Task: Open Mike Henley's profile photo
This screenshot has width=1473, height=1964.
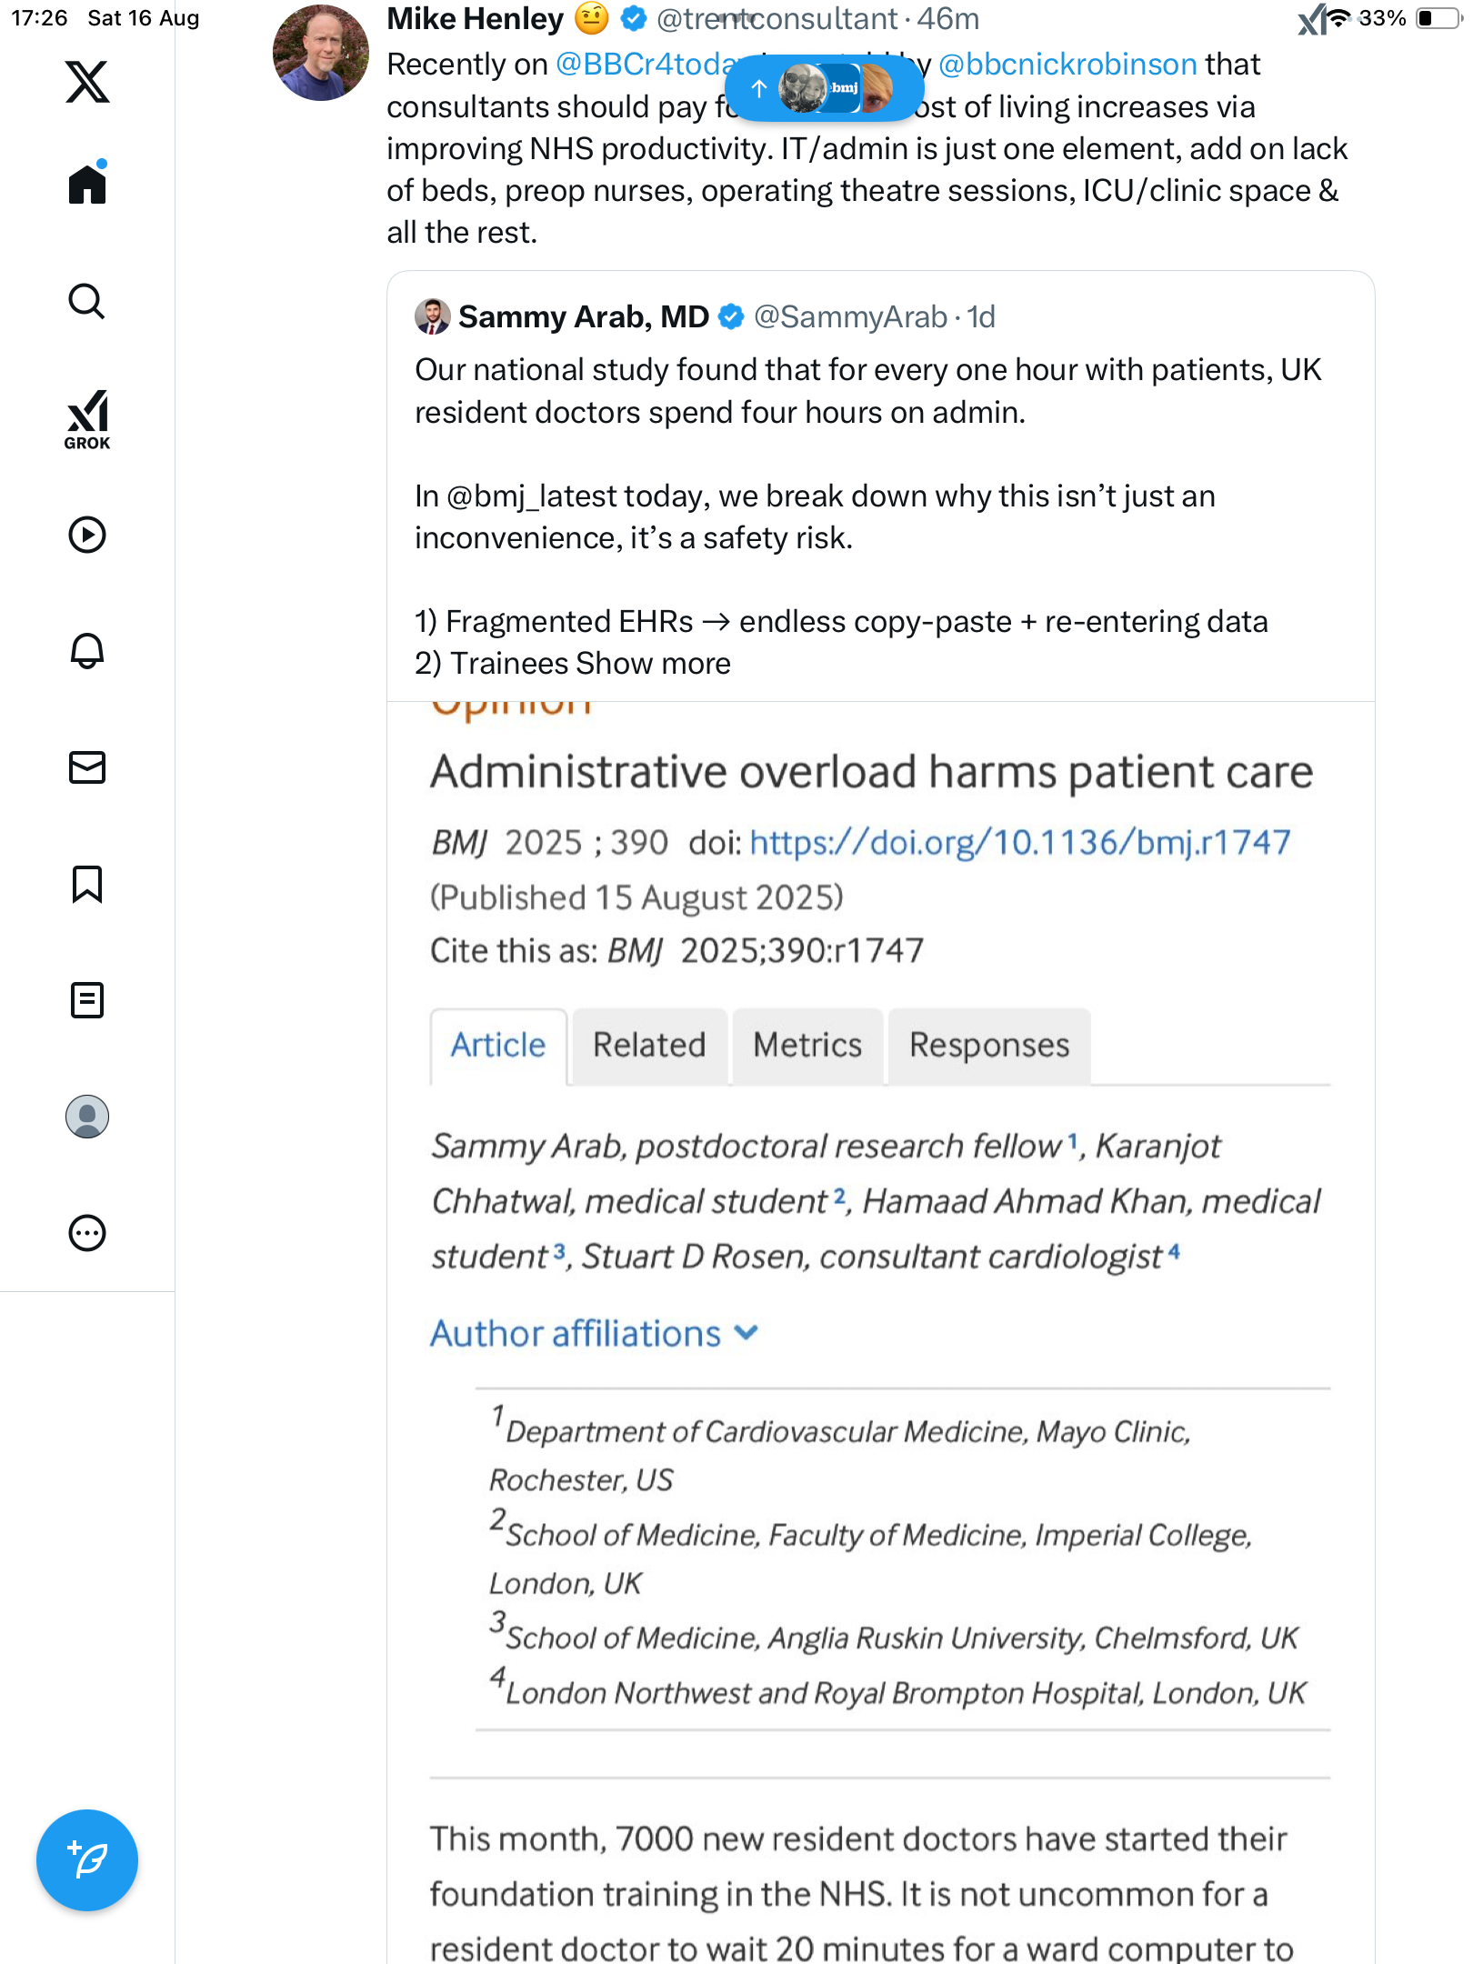Action: click(321, 53)
